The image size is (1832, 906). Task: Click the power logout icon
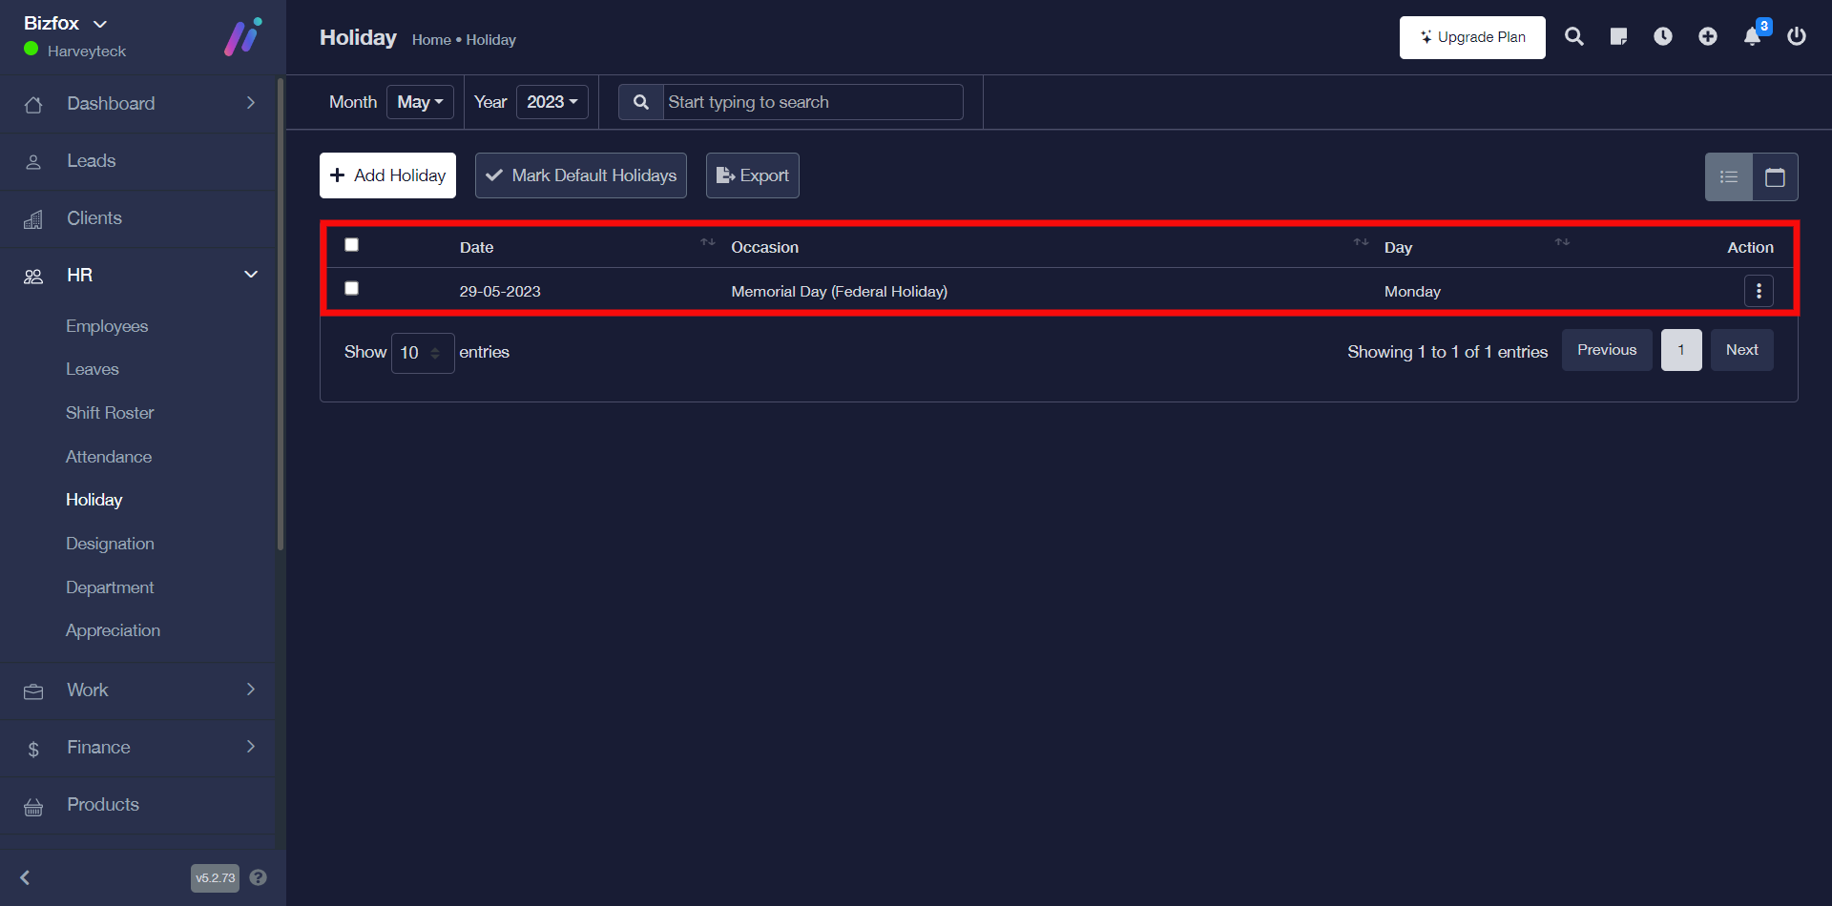coord(1797,37)
